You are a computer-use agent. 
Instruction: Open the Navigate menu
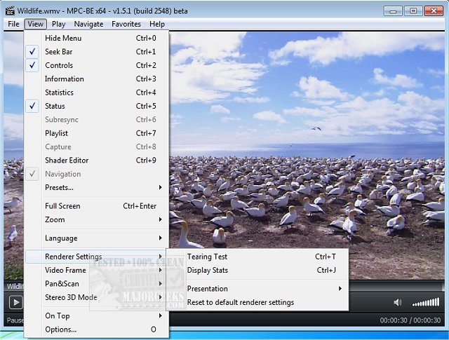pos(88,24)
